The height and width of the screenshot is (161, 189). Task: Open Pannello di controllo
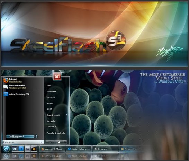coord(56,133)
